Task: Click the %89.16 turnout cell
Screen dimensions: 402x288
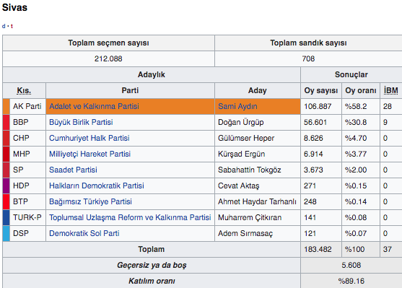Action: [351, 282]
